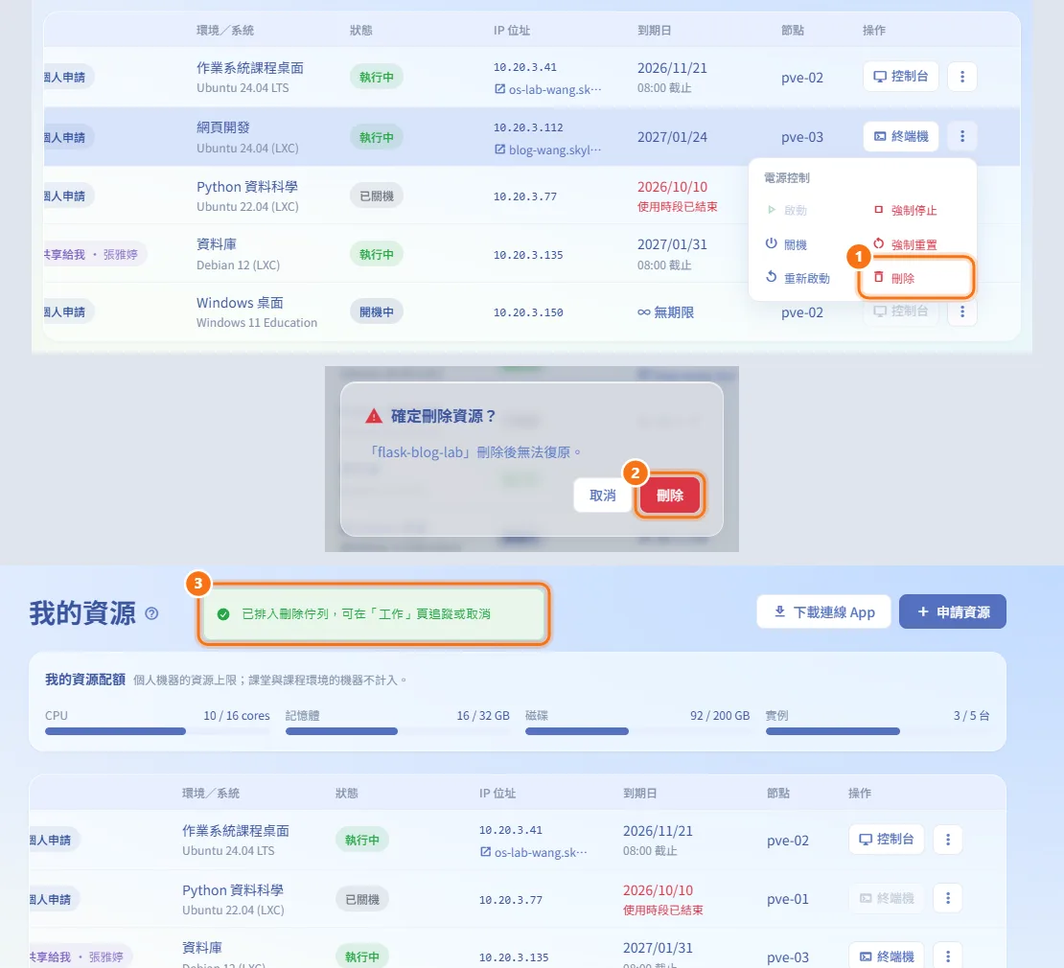
Task: Click the help icon beside 我的資源
Action: coord(152,613)
